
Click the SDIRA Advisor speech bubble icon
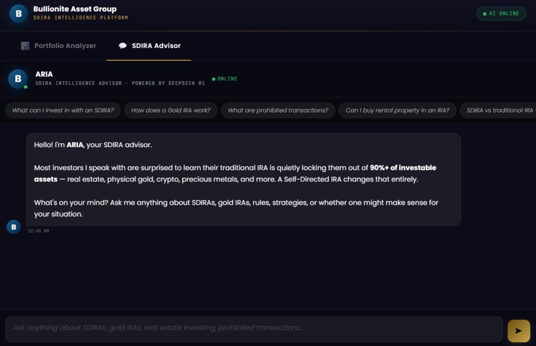click(x=122, y=46)
